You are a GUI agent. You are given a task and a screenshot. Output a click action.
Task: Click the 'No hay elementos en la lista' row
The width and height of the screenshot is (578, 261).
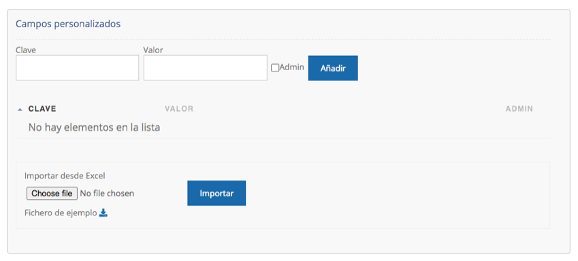[283, 127]
